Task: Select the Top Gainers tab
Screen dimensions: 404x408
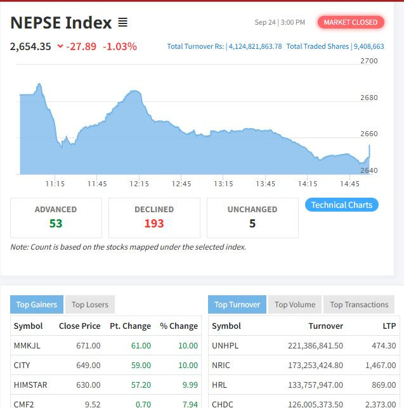Action: tap(36, 305)
